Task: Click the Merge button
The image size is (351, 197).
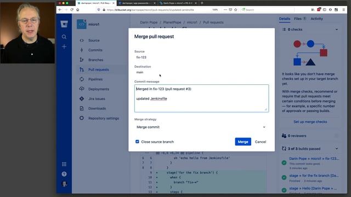Action: [x=243, y=142]
